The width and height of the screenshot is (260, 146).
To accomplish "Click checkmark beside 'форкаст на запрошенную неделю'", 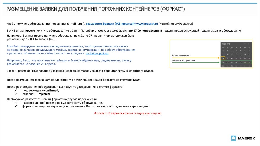I will (16, 106).
